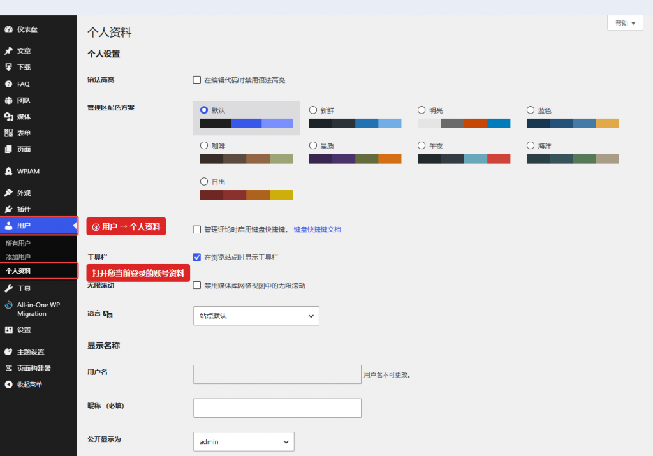Viewport: 653px width, 456px height.
Task: Click the Dashboard gauge icon in sidebar
Action: (x=8, y=29)
